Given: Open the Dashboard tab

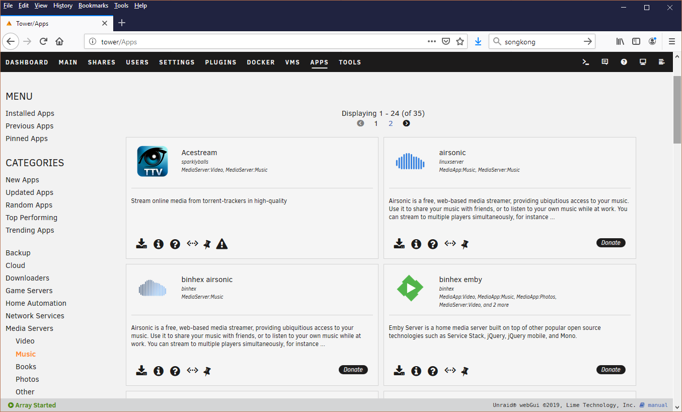Looking at the screenshot, I should coord(27,62).
